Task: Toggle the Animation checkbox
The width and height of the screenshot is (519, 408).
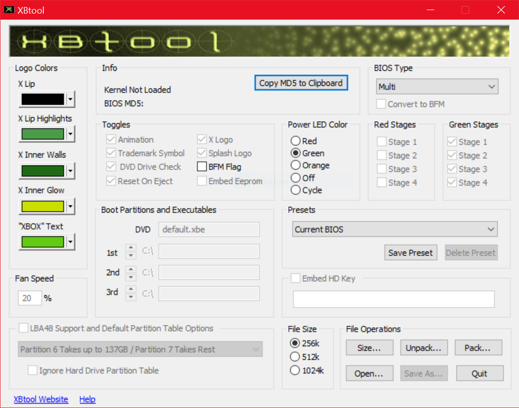Action: (x=111, y=139)
